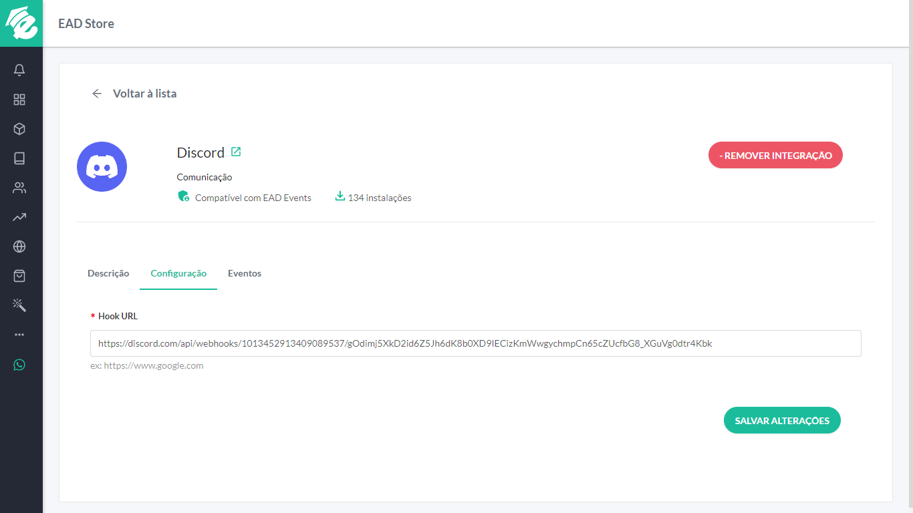Viewport: 913px width, 513px height.
Task: Click the Discord logo avatar
Action: click(102, 166)
